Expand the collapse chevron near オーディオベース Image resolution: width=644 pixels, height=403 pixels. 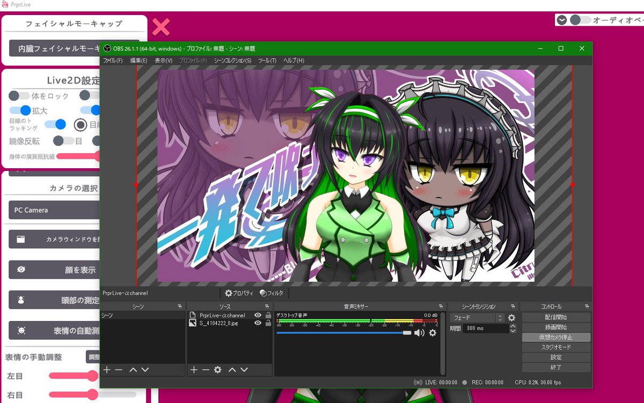[x=562, y=20]
